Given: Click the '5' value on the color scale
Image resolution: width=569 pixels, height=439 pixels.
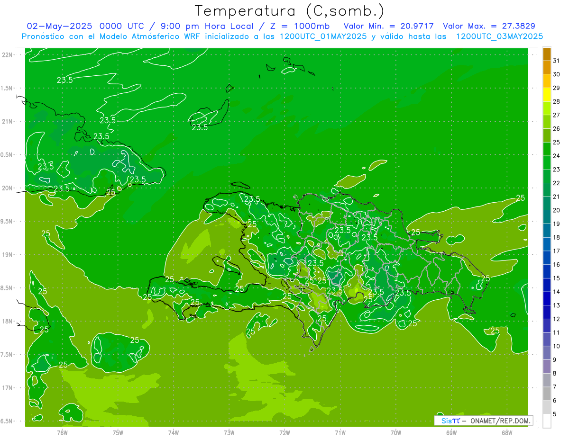Looking at the screenshot, I should (x=555, y=414).
